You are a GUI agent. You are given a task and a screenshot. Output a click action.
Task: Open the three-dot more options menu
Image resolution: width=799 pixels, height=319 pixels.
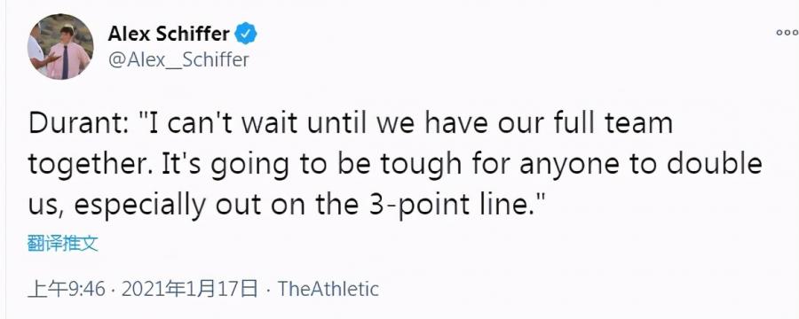point(787,33)
